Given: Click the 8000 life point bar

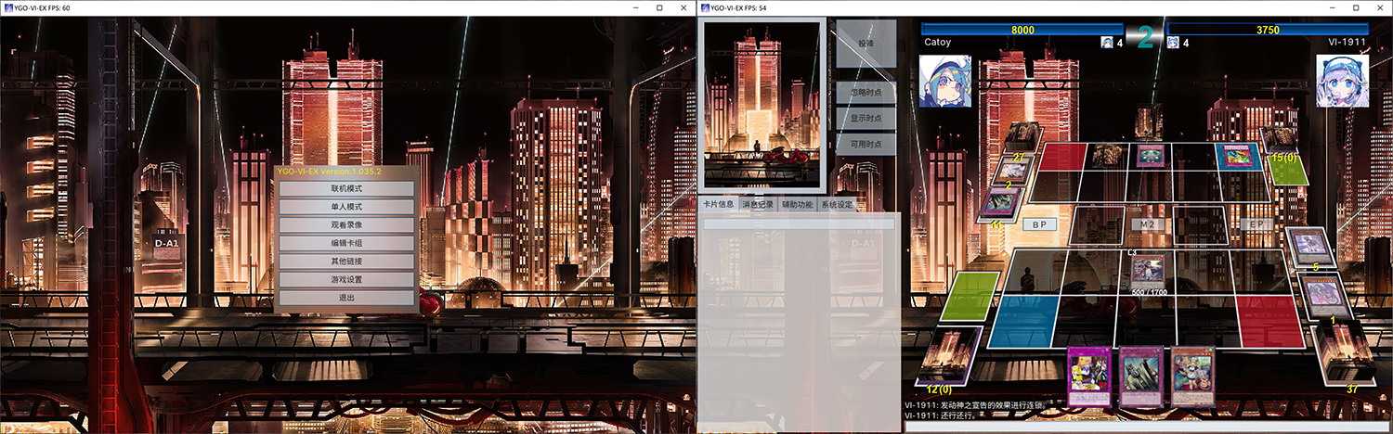Looking at the screenshot, I should [1022, 30].
